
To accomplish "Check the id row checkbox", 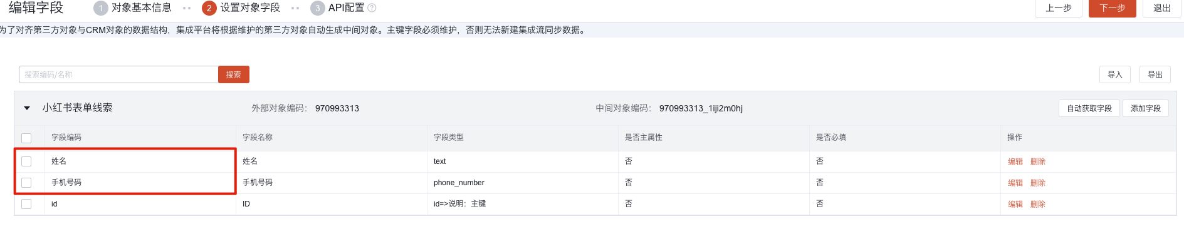I will 26,204.
